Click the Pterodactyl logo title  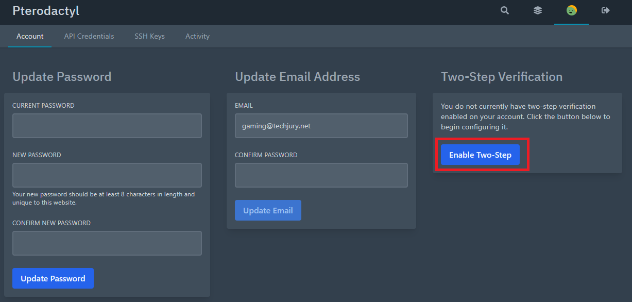pyautogui.click(x=46, y=11)
